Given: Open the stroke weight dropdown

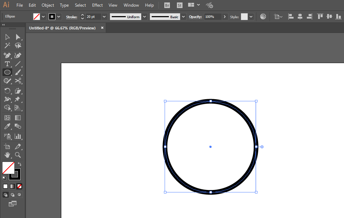Looking at the screenshot, I should [104, 17].
